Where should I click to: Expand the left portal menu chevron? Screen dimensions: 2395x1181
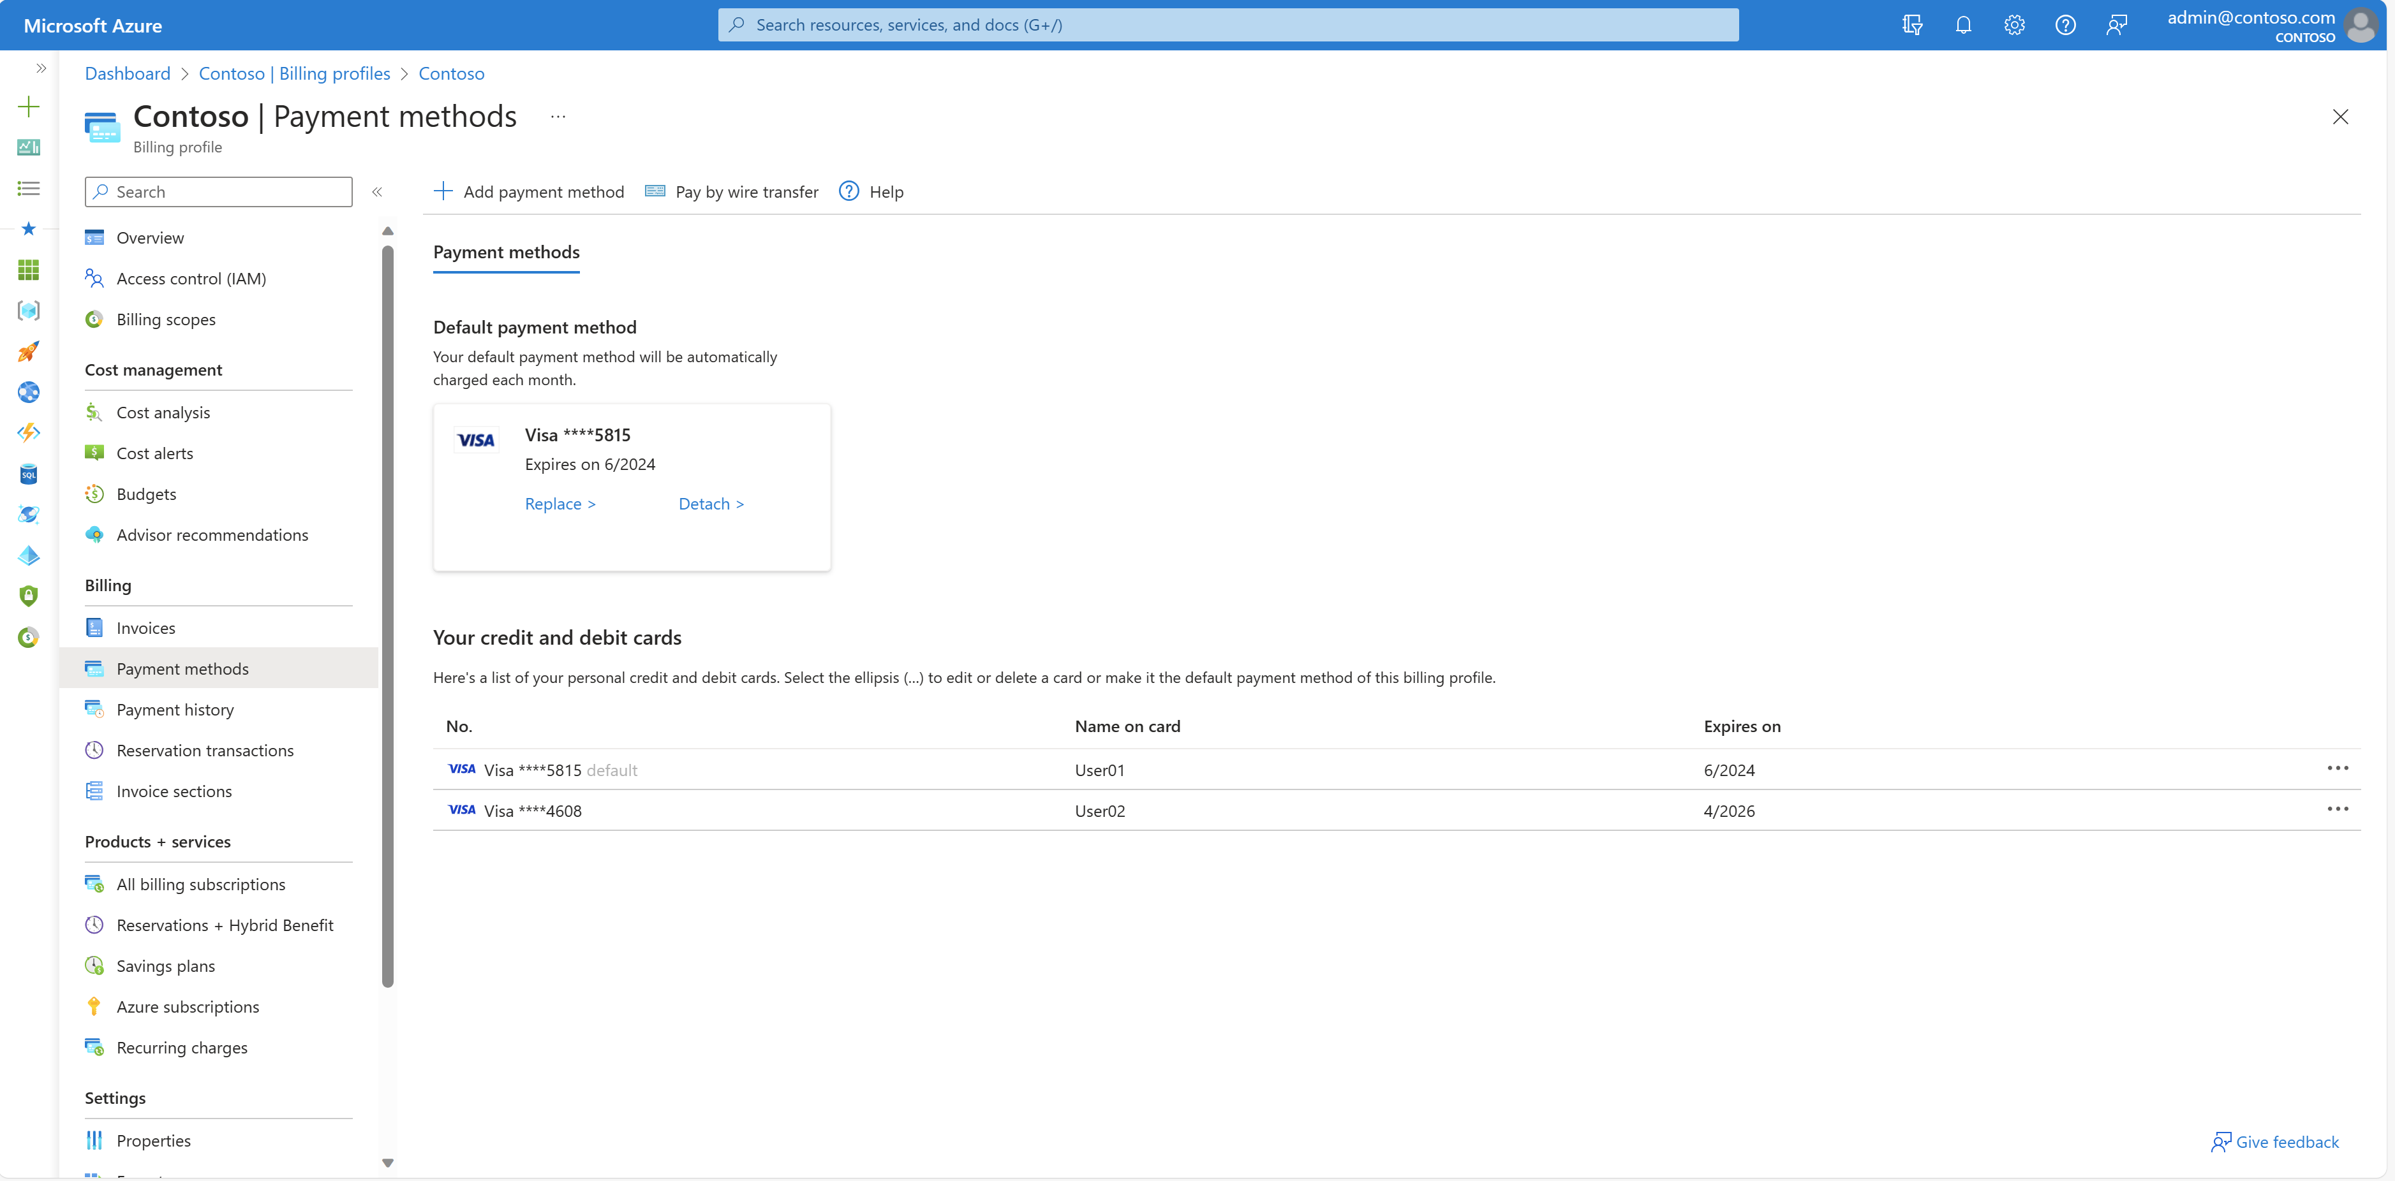[x=41, y=68]
